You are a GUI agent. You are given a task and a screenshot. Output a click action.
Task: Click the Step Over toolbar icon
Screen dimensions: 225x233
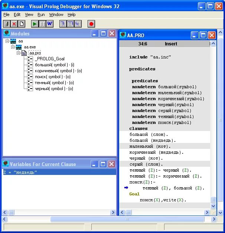tap(71, 24)
